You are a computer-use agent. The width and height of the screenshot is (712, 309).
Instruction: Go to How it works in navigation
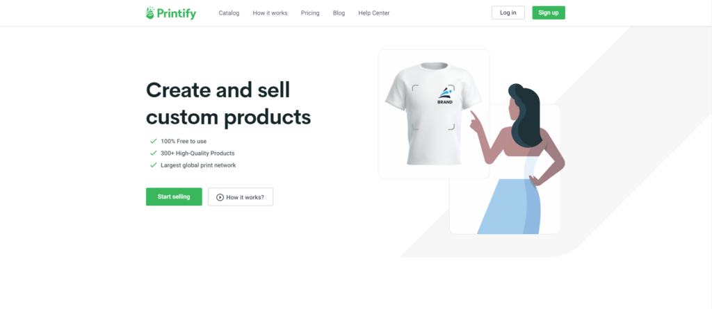[270, 13]
